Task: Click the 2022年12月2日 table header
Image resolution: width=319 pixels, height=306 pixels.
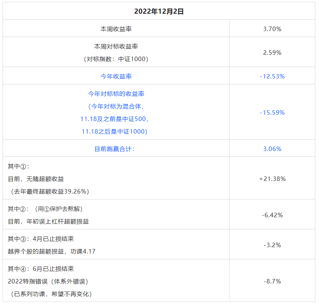Action: click(x=159, y=11)
